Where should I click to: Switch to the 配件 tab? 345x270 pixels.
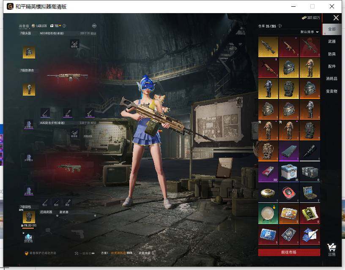[x=332, y=66]
